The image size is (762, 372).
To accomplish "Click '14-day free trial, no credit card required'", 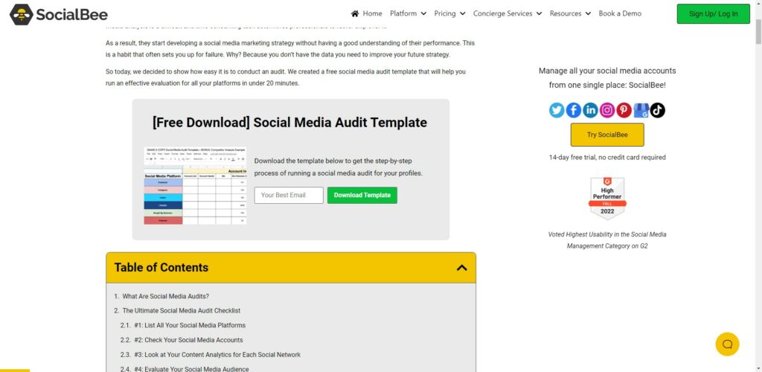I will 607,157.
